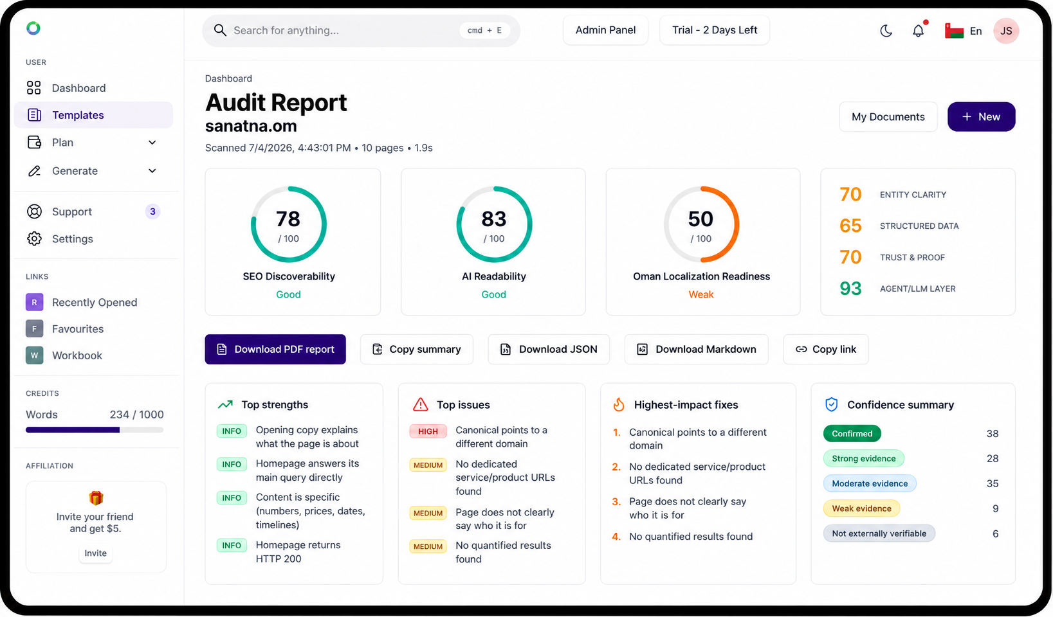Select Templates in the sidebar
This screenshot has height=617, width=1053.
[93, 115]
